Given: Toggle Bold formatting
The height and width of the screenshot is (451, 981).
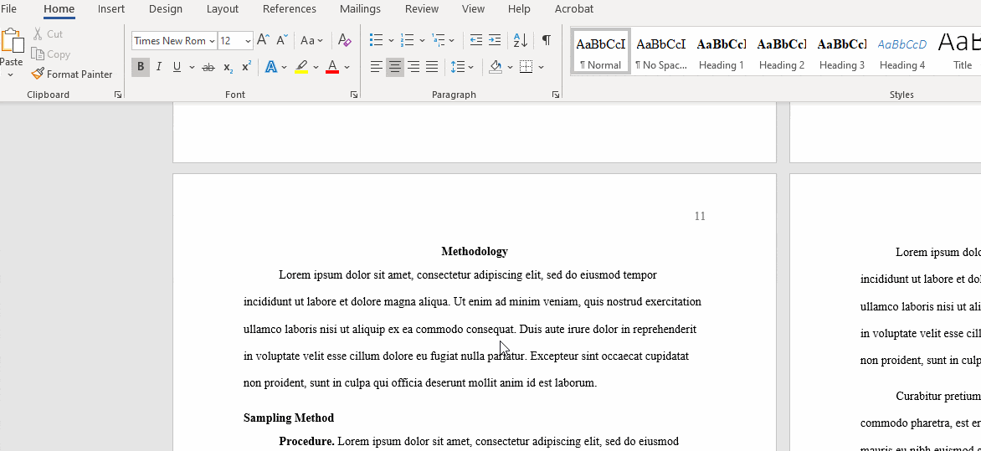Looking at the screenshot, I should pyautogui.click(x=141, y=67).
